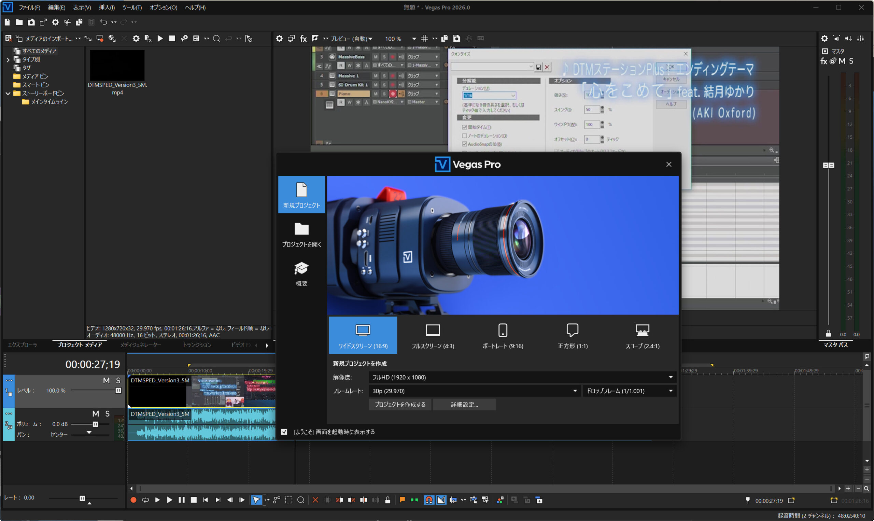
Task: Open master bus settings gear
Action: click(x=824, y=39)
